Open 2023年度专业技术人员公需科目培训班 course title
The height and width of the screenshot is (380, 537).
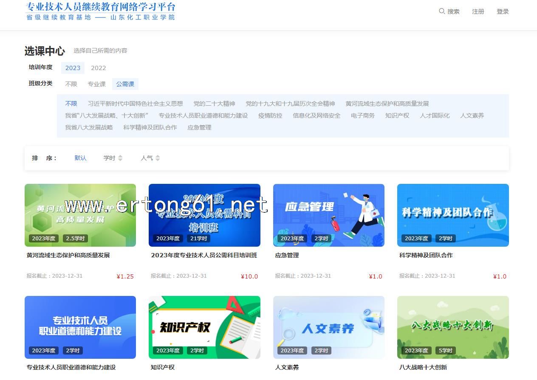click(204, 255)
